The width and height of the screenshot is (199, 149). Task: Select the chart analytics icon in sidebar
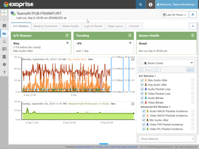pos(4,34)
